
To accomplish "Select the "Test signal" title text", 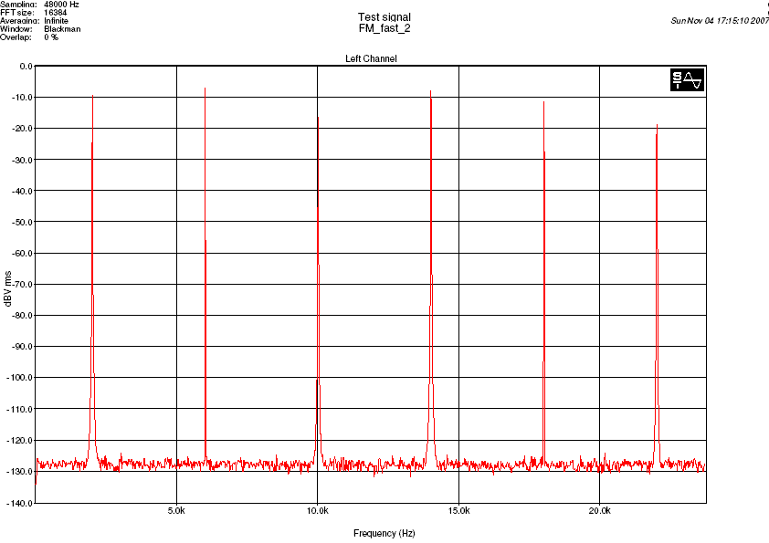I will tap(384, 17).
